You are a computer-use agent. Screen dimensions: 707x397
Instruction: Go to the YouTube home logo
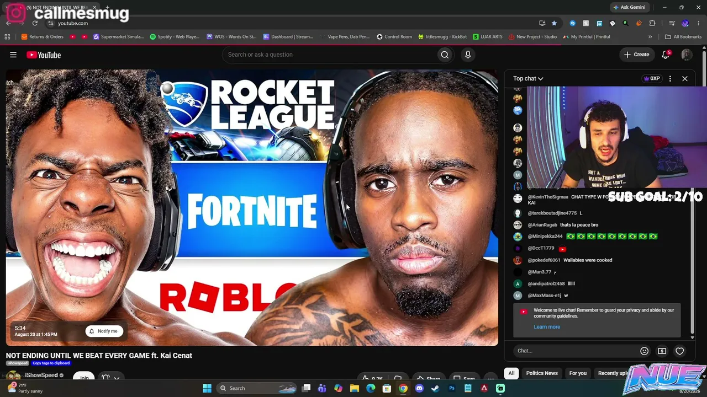44,55
